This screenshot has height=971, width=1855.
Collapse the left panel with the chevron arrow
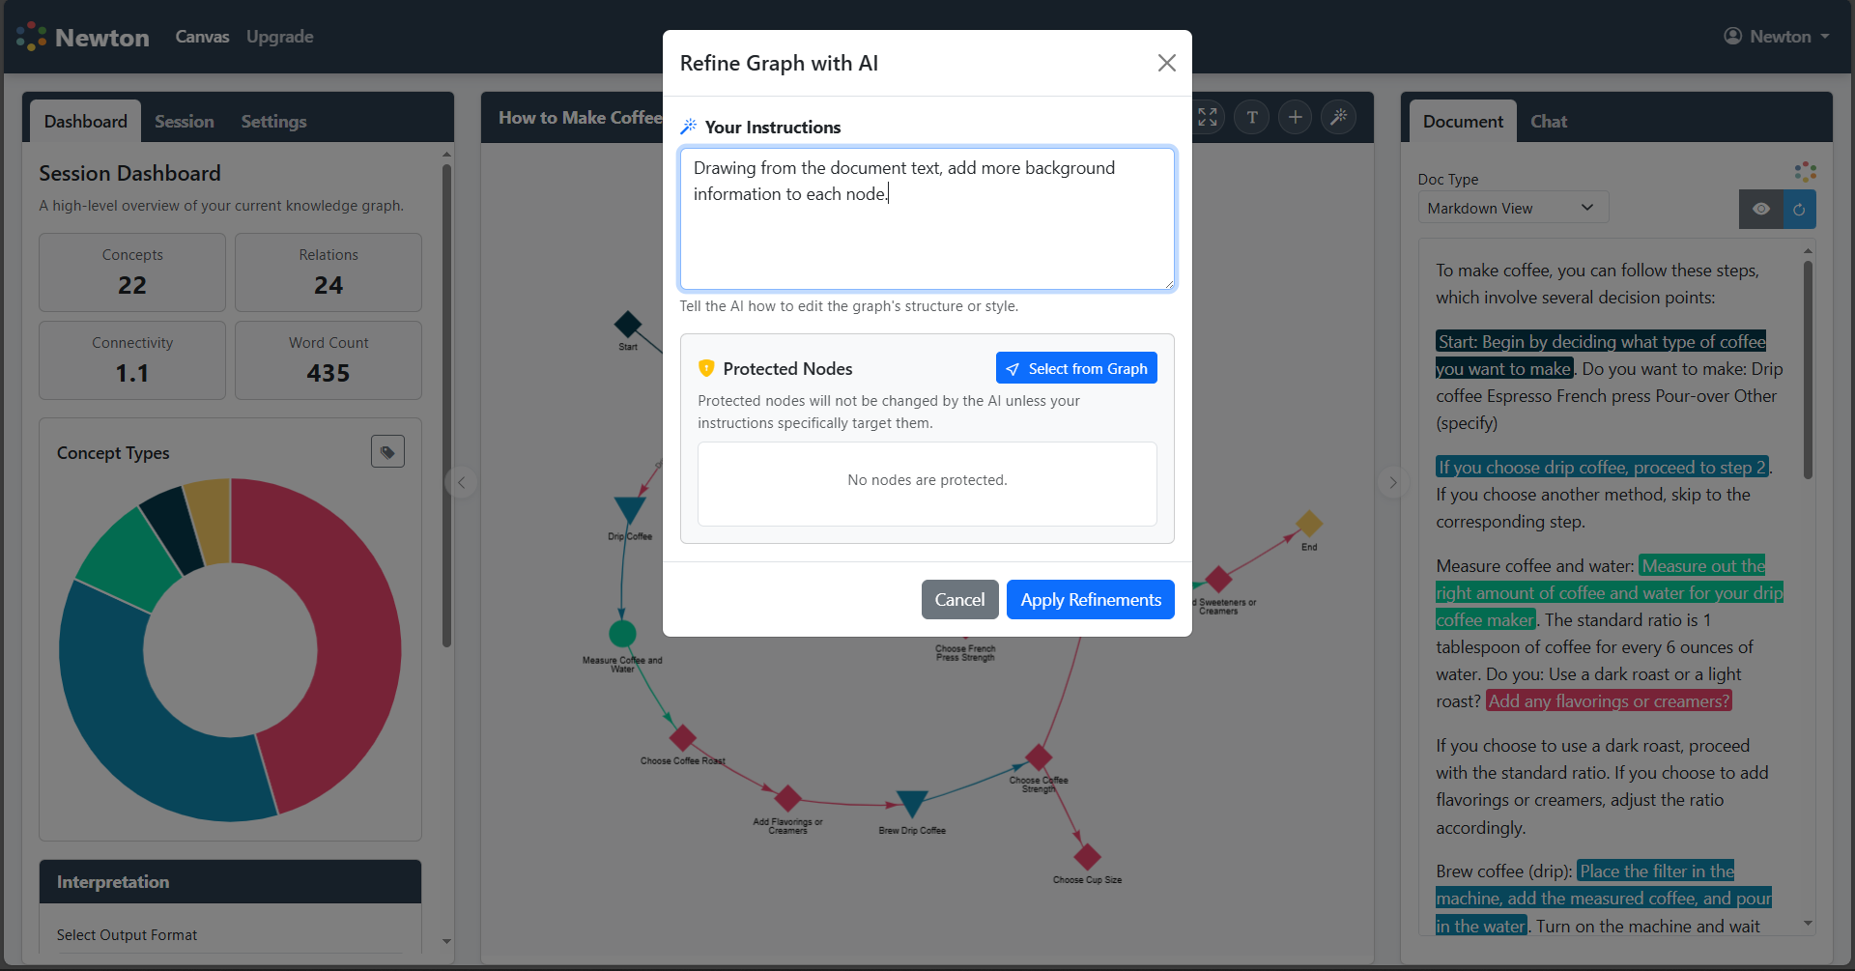(462, 482)
